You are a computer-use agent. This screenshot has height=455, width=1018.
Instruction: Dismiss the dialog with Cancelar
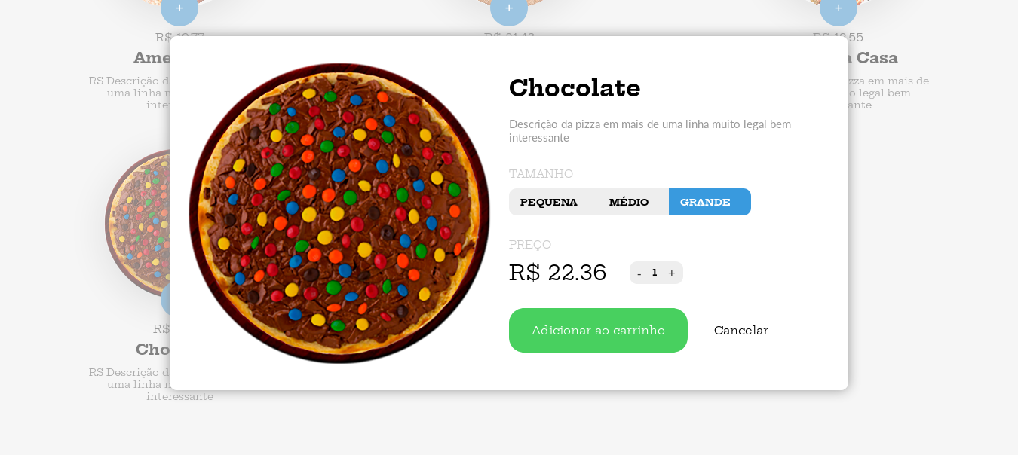(x=741, y=330)
